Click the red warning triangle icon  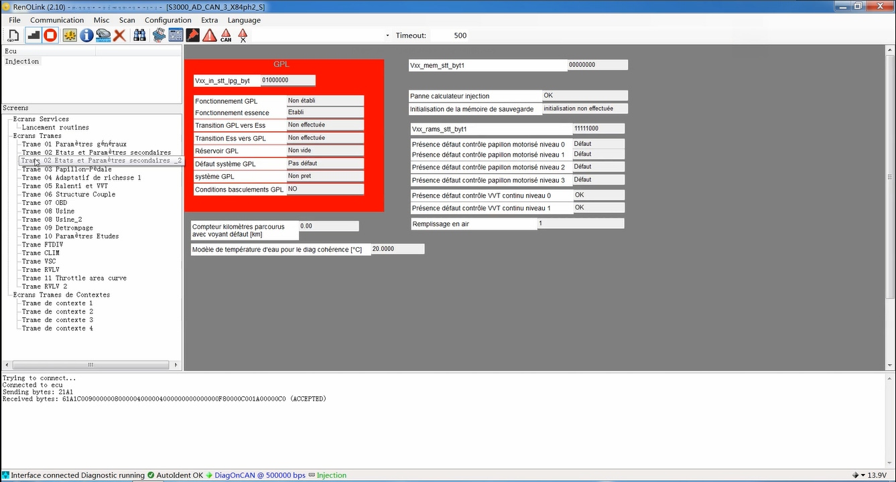click(x=210, y=35)
